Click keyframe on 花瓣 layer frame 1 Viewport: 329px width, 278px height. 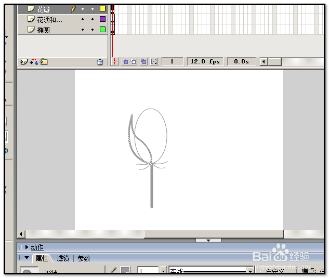coord(113,9)
